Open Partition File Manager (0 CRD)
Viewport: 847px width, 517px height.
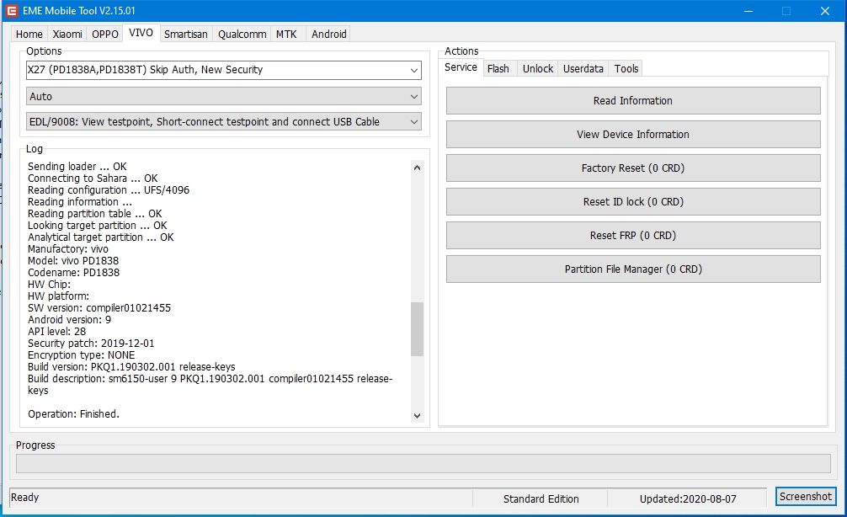pos(633,269)
